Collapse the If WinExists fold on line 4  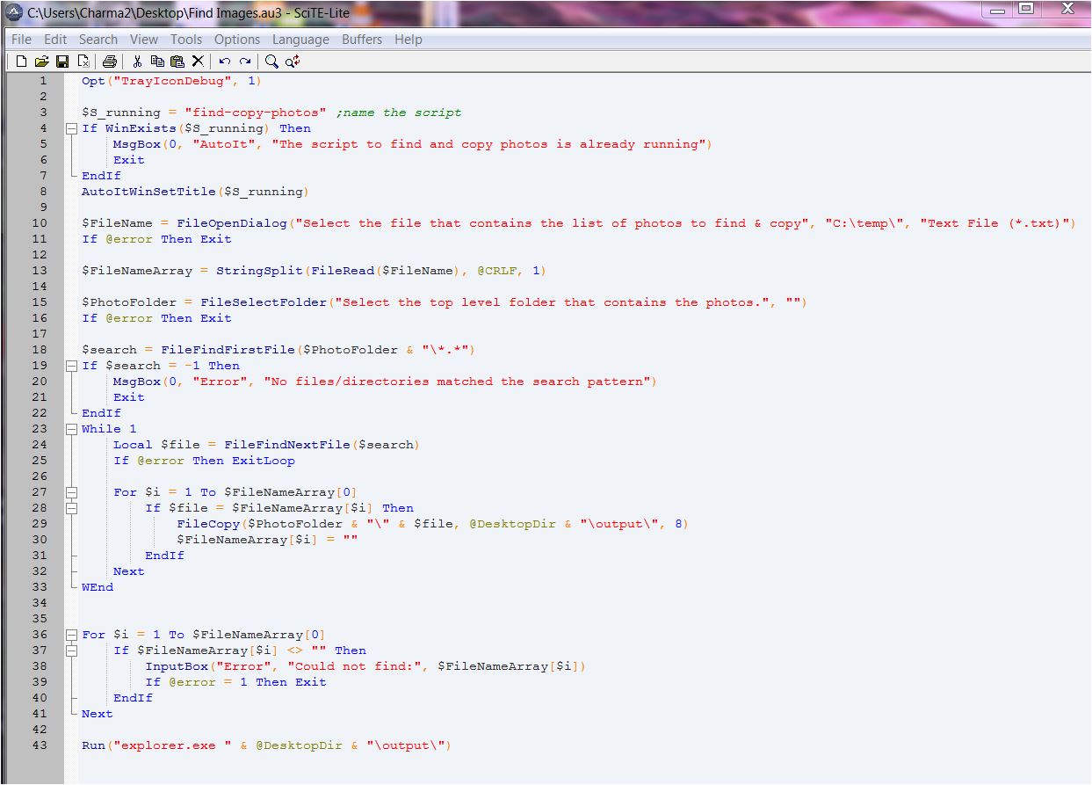pos(71,128)
